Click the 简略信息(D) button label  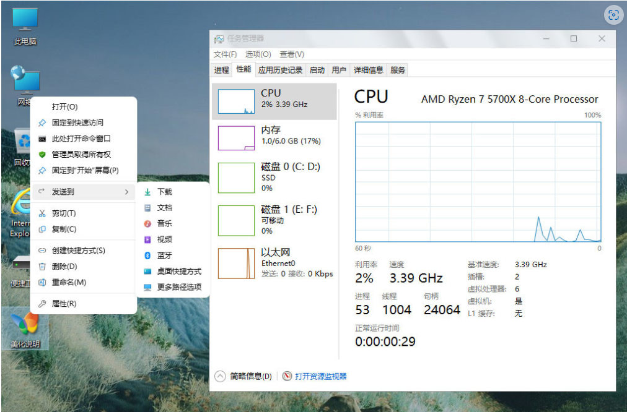pyautogui.click(x=251, y=377)
